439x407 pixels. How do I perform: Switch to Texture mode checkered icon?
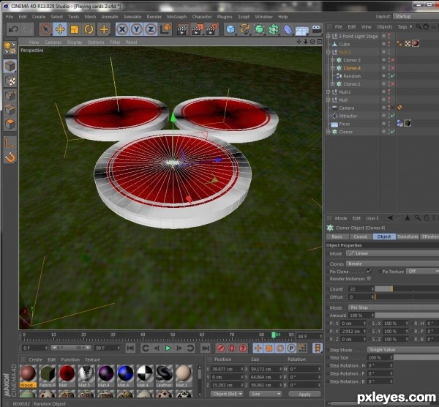pos(10,81)
